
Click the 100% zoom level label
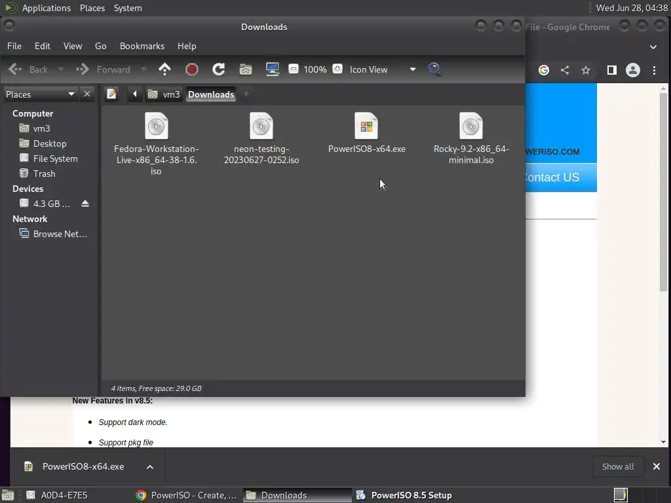pyautogui.click(x=315, y=69)
